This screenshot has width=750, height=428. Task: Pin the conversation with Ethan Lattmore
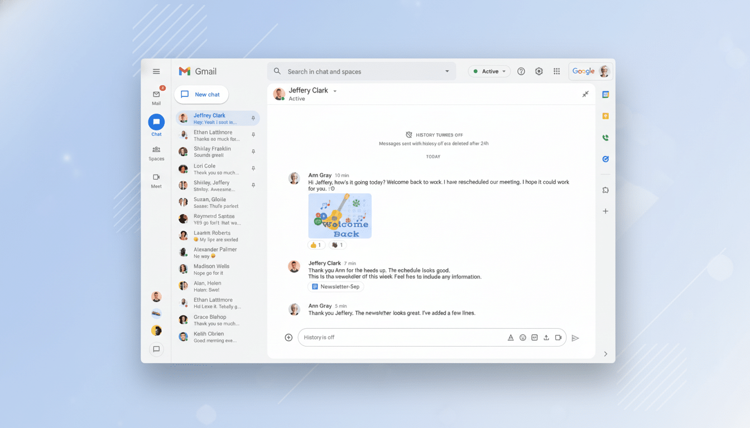pyautogui.click(x=253, y=134)
